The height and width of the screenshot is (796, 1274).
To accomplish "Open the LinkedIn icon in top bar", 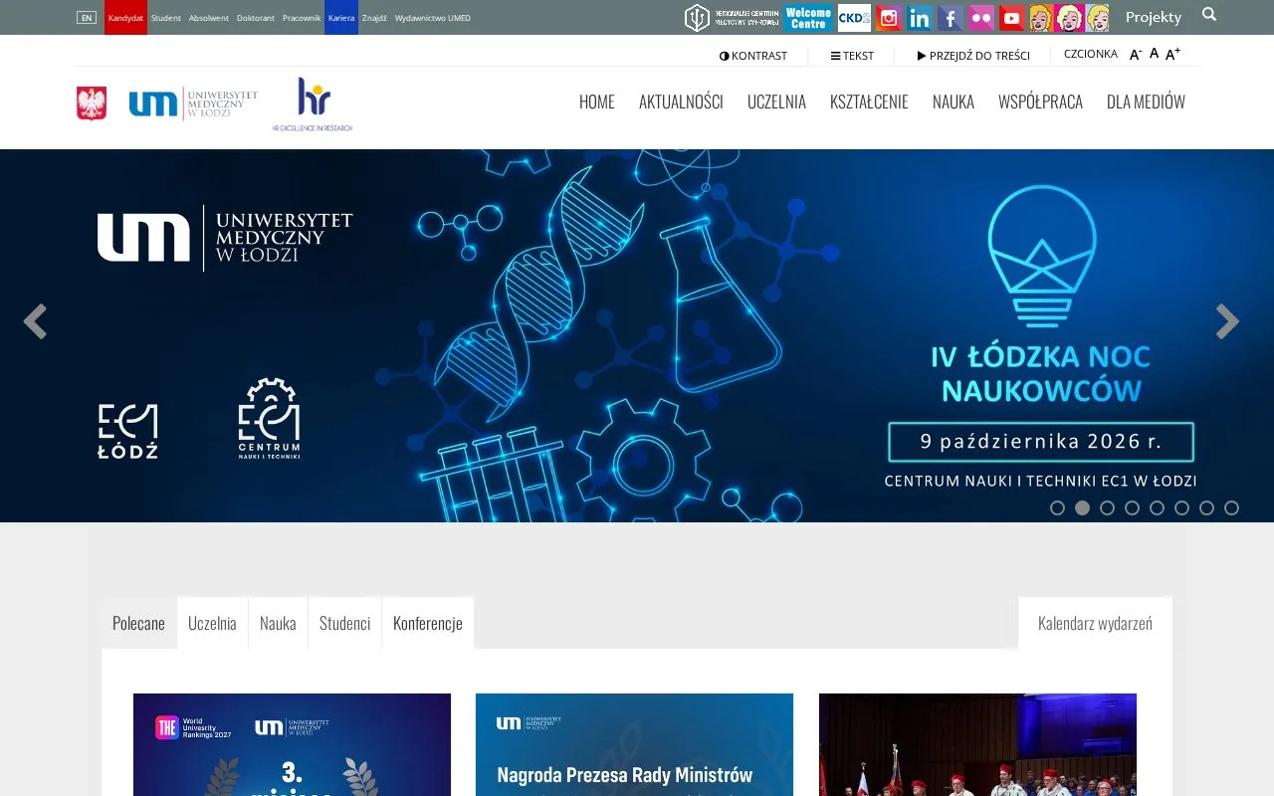I will 920,18.
